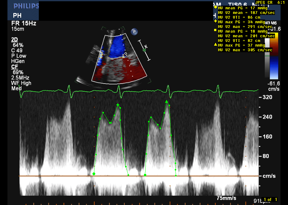Screen dimensions: 288x205
Task: Select the yellow circle marker beside MV mean PG 17 mmHg
Action: [215, 7]
